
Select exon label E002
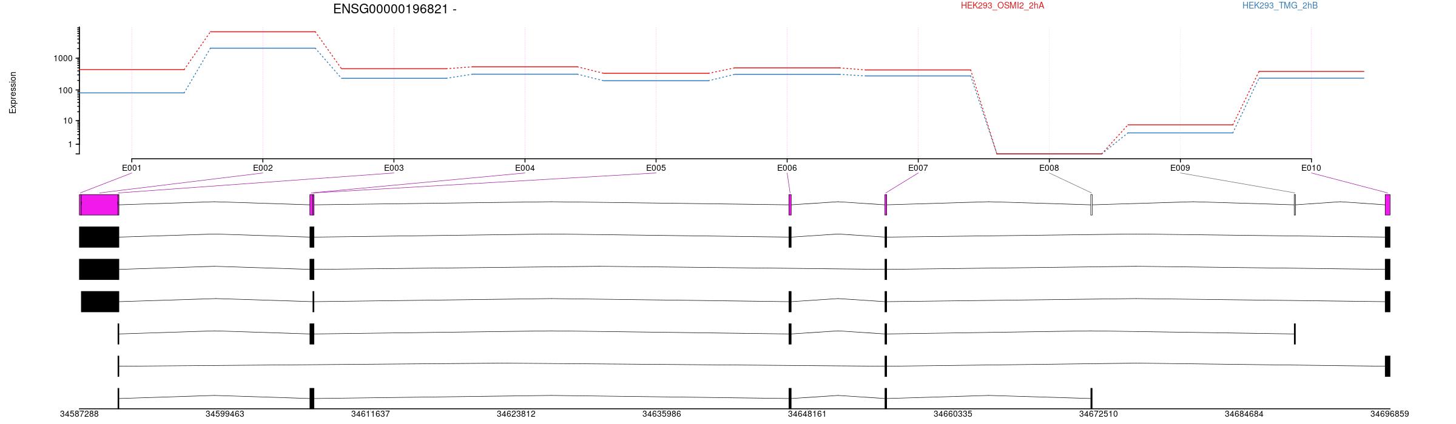coord(263,168)
